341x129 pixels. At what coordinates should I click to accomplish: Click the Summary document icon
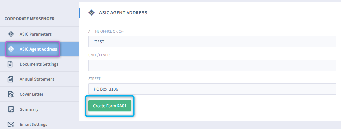pyautogui.click(x=11, y=109)
